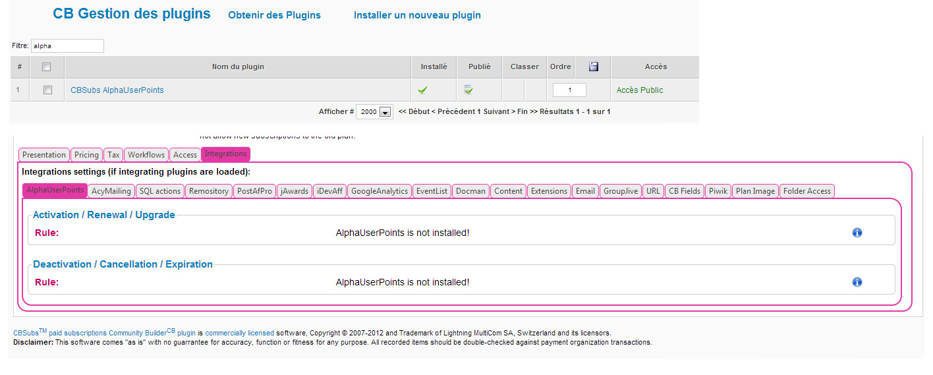This screenshot has height=375, width=933.
Task: Click the Publié column header
Action: [479, 67]
